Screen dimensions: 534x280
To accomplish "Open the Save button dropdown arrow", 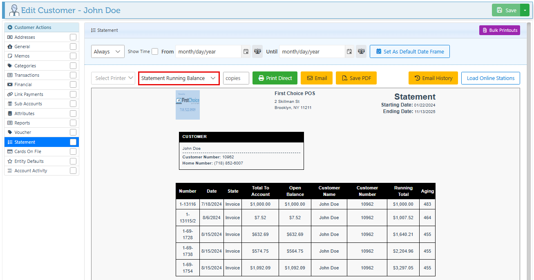I will coord(525,10).
